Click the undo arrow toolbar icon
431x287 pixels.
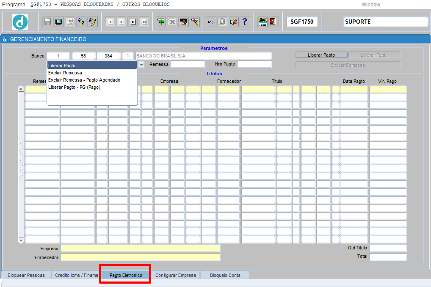(211, 22)
